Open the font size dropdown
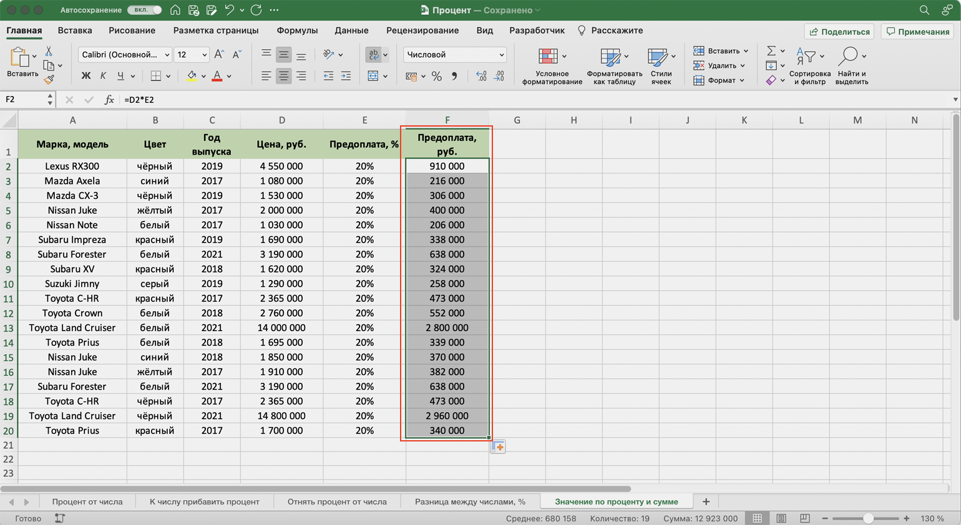The image size is (961, 525). (203, 55)
